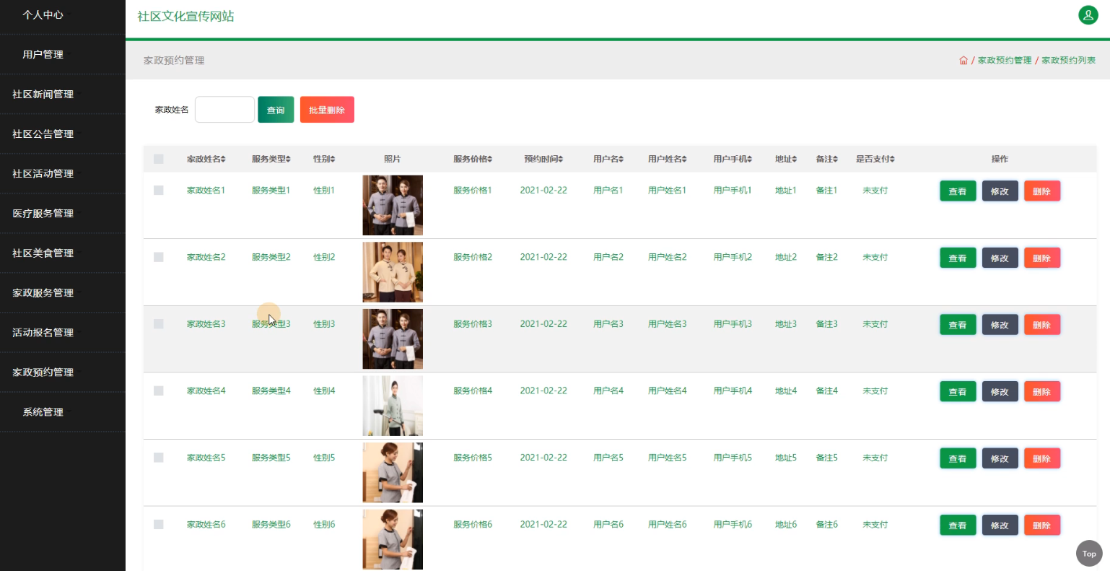Click 家政预约管理 breadcrumb link
This screenshot has height=571, width=1110.
[x=1005, y=61]
